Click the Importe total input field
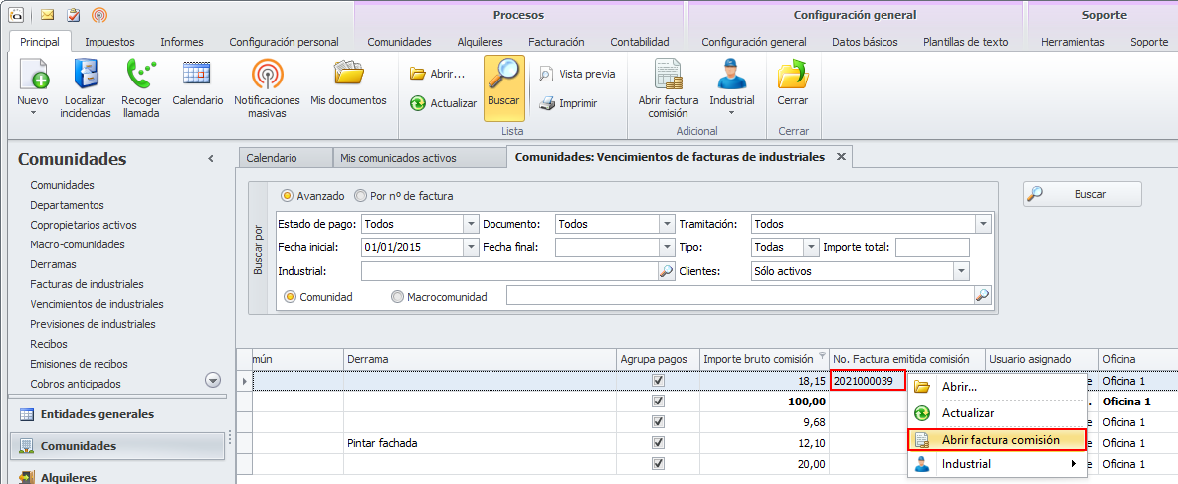Image resolution: width=1178 pixels, height=484 pixels. [931, 247]
